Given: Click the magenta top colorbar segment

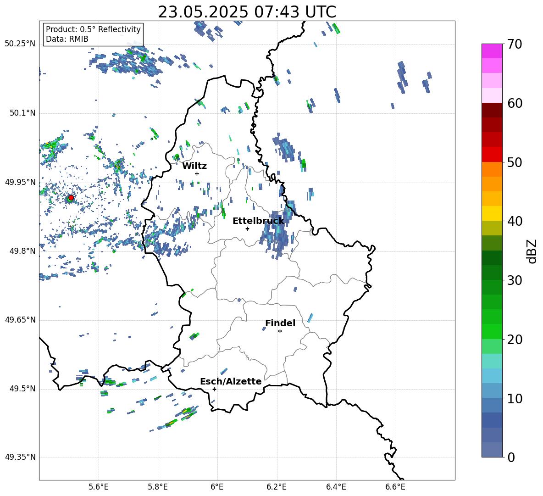Looking at the screenshot, I should point(492,51).
